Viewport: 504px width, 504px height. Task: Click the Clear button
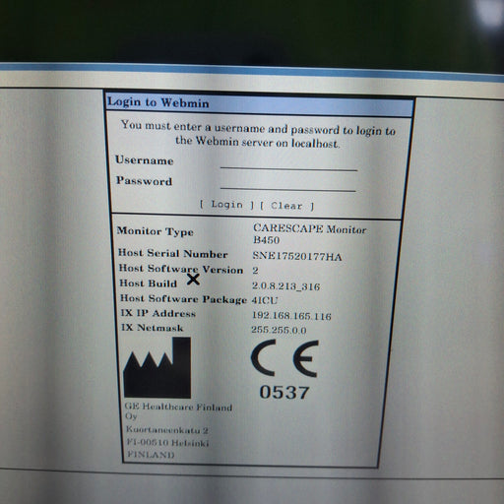pos(287,206)
